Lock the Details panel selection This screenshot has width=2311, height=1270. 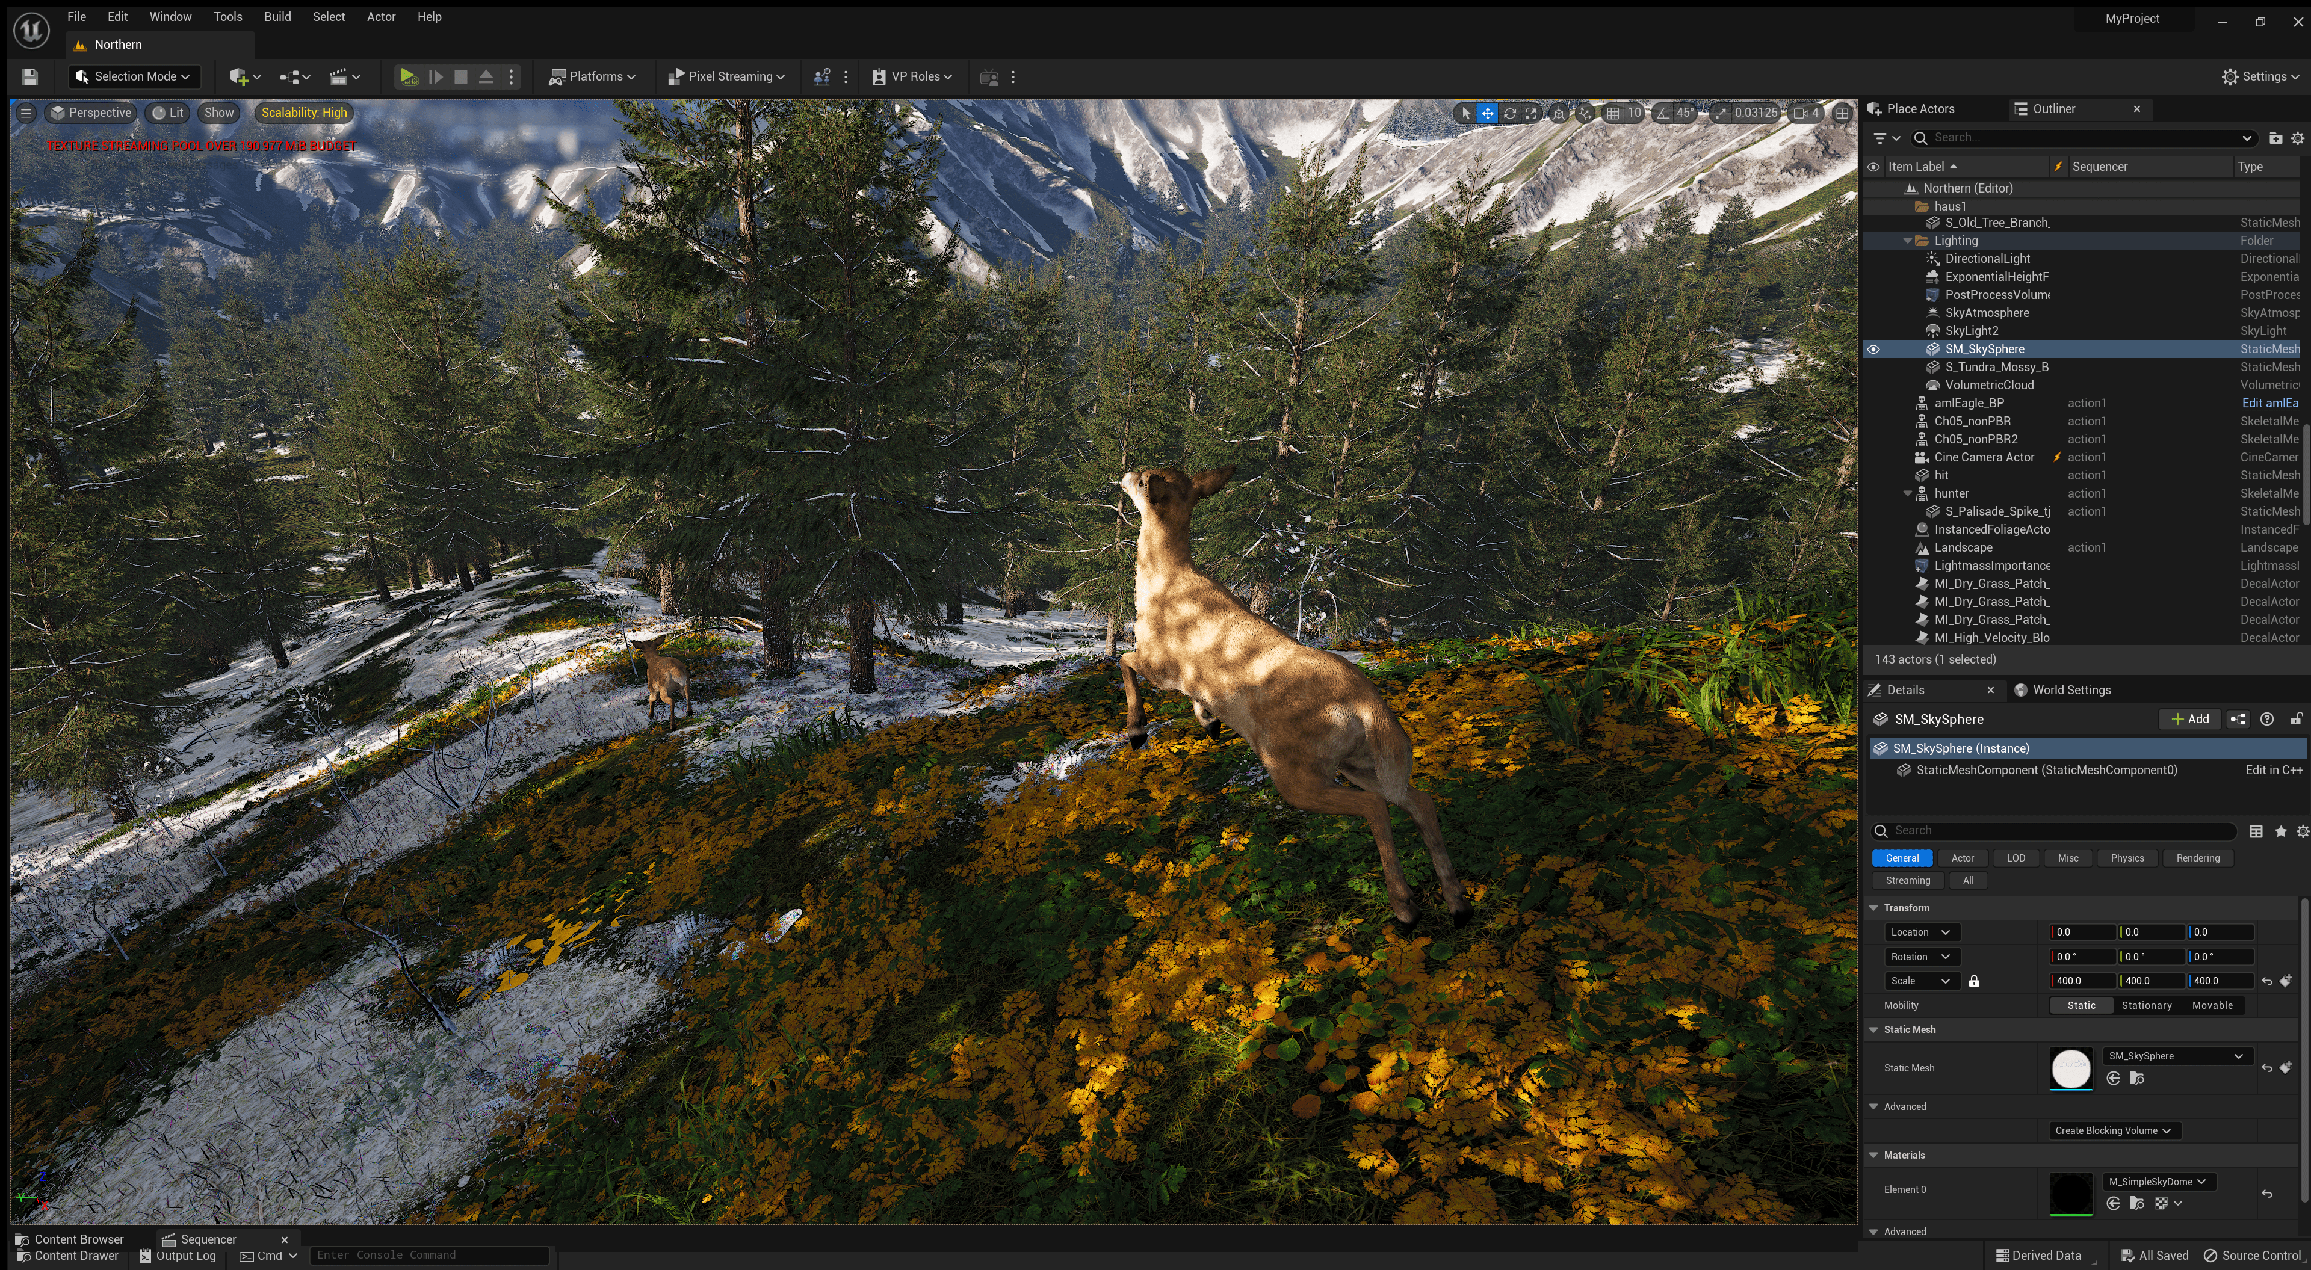(x=2296, y=720)
